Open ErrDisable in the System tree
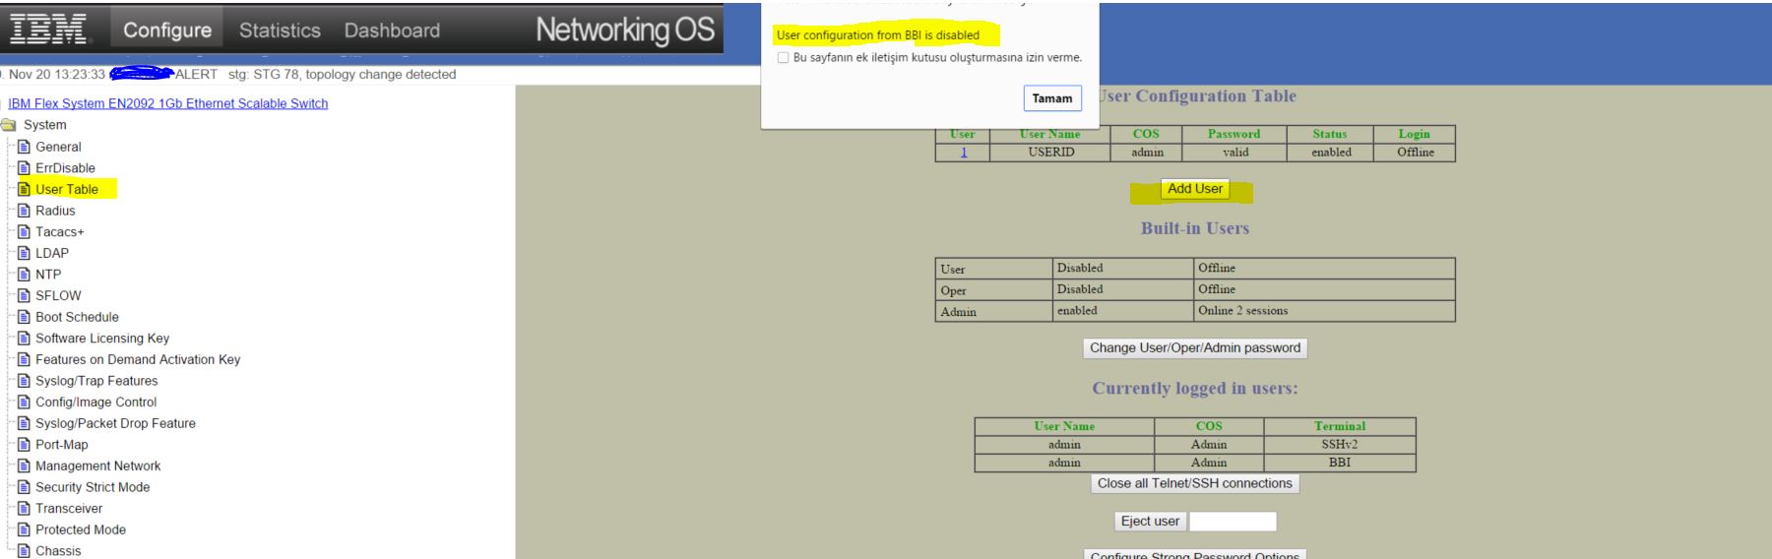 tap(65, 168)
